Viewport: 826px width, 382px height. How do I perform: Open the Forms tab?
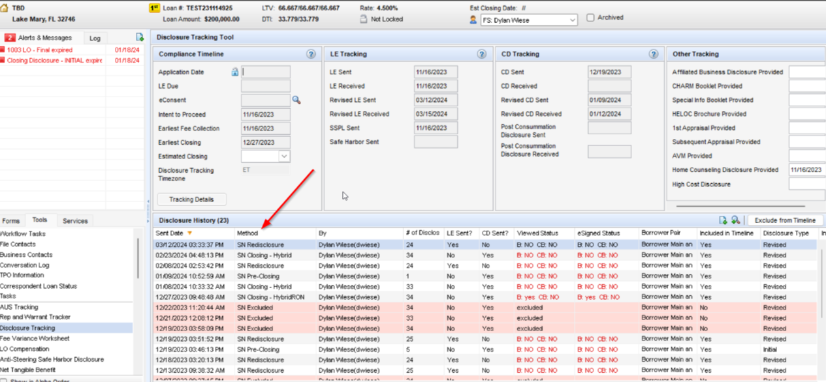click(x=11, y=221)
